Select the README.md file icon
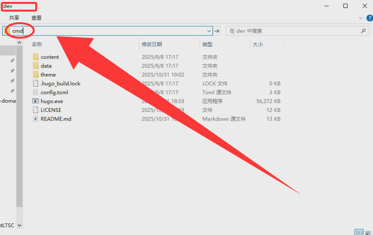 click(36, 119)
